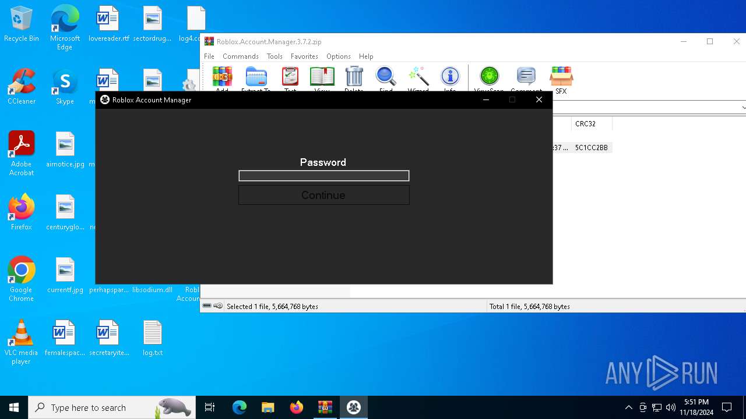Open Task View from the taskbar
This screenshot has height=419, width=746.
pyautogui.click(x=210, y=407)
